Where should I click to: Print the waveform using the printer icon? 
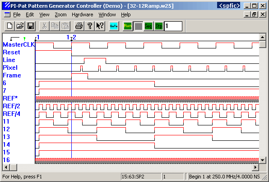pyautogui.click(x=79, y=26)
